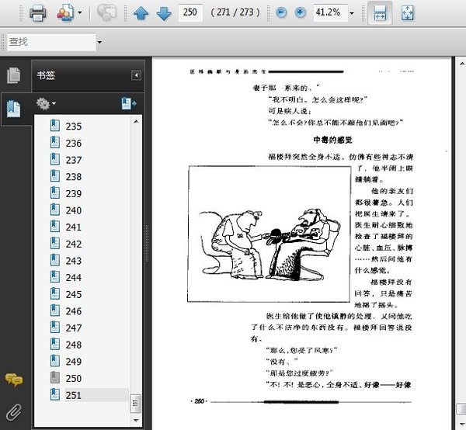Select bookmark 247

pos(74,328)
